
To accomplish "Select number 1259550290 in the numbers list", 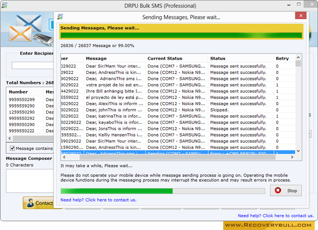I will (22, 112).
